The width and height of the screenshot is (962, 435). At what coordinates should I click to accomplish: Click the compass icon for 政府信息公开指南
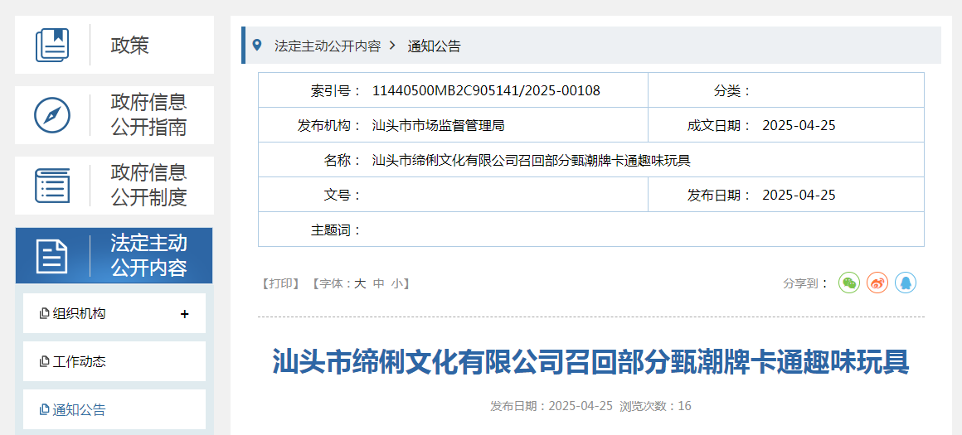pos(52,115)
